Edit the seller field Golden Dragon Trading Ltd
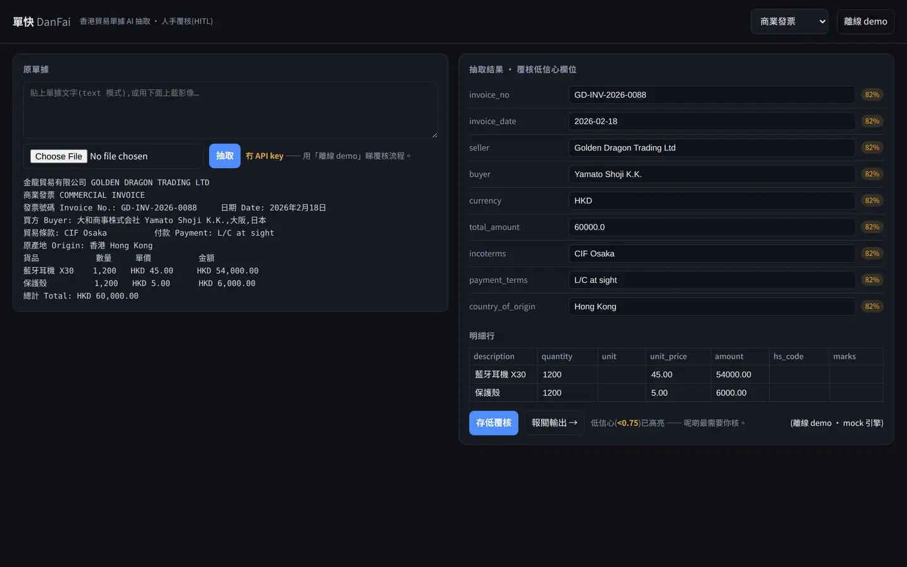 (x=712, y=147)
